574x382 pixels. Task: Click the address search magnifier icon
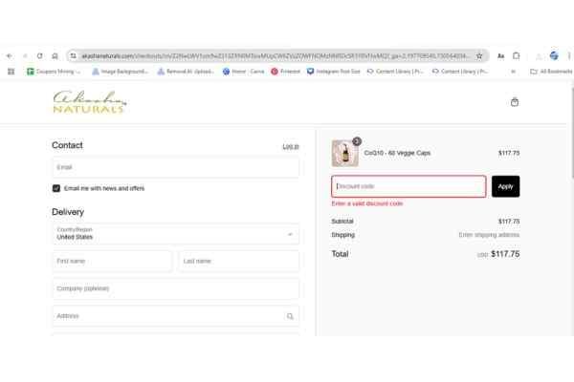click(290, 315)
